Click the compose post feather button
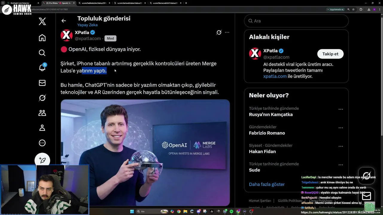383x215 pixels. point(42,160)
